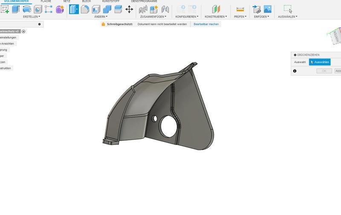Click the OK button in the dialog
Viewport: 341px width, 215px height.
click(x=324, y=71)
